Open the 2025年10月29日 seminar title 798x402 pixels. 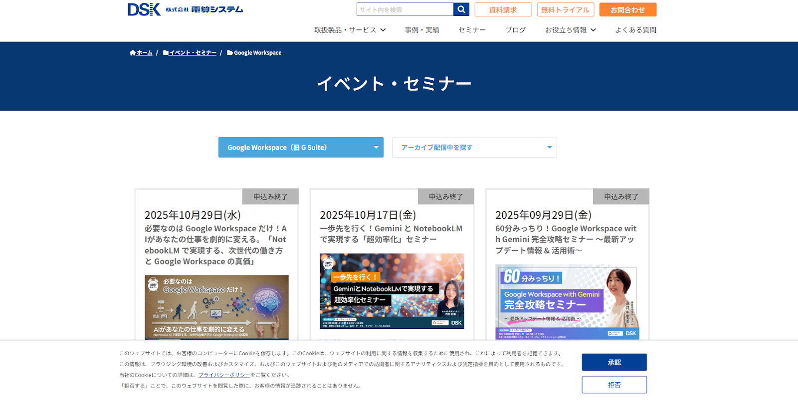(216, 245)
